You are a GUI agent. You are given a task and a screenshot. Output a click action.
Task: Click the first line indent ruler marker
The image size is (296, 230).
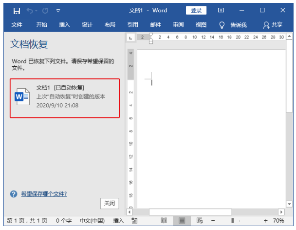(x=151, y=35)
